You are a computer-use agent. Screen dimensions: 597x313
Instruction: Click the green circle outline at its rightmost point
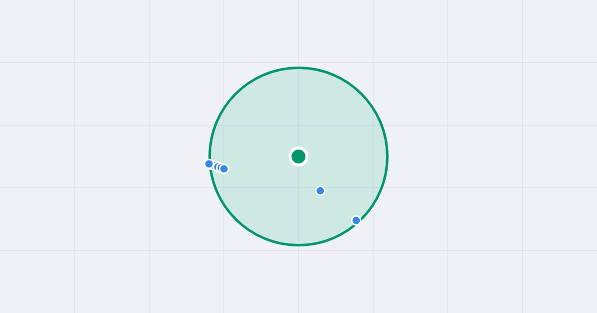387,156
